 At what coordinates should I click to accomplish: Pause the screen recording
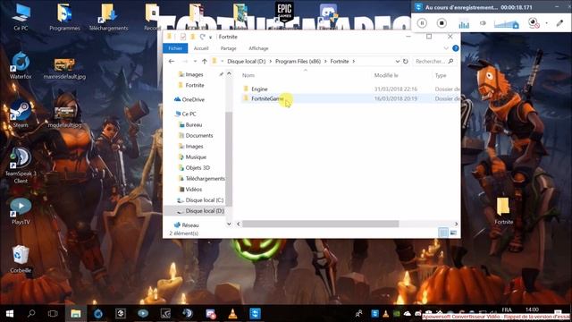422,23
